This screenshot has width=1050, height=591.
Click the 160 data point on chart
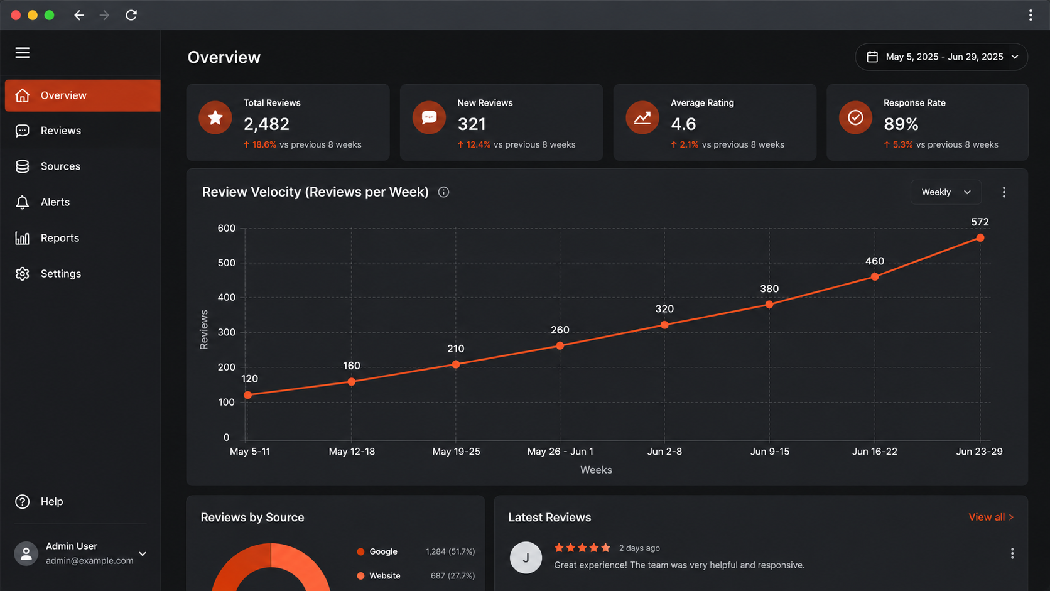pos(352,382)
